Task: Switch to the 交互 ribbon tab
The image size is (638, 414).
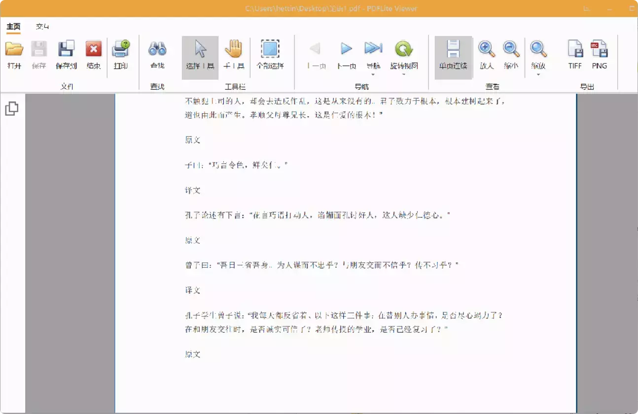Action: [43, 26]
